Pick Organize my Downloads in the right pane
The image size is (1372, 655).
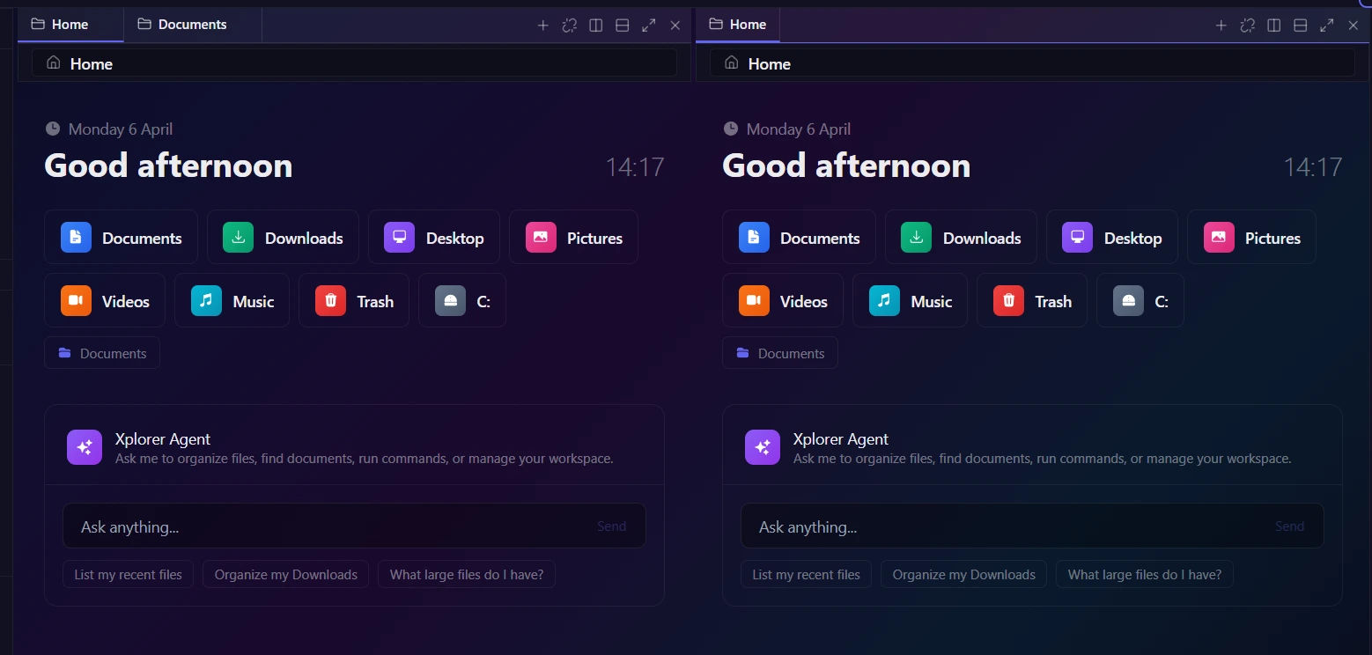(x=964, y=575)
